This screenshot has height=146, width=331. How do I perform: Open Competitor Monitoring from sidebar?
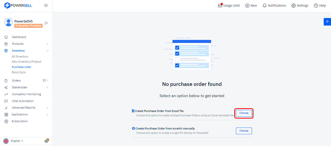[x=26, y=94]
